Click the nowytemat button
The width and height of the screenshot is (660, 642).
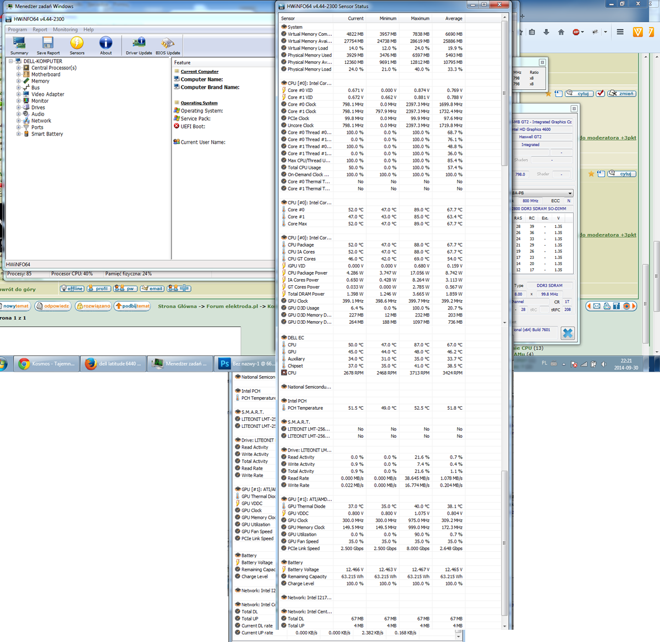coord(15,306)
